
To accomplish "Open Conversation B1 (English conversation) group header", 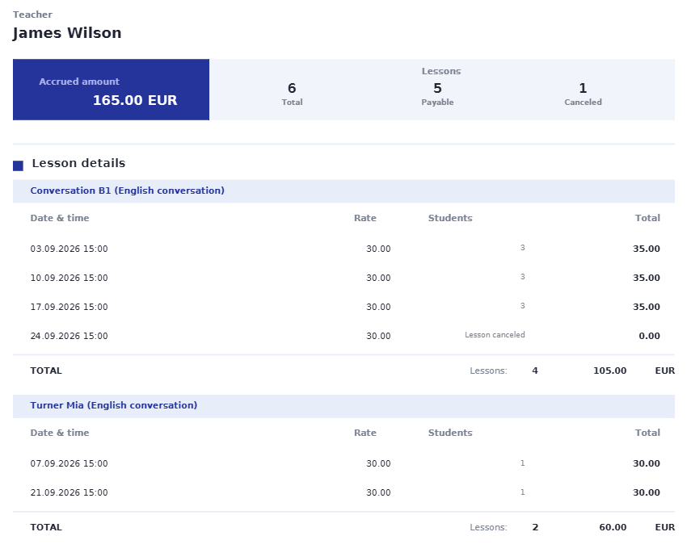I will point(343,191).
